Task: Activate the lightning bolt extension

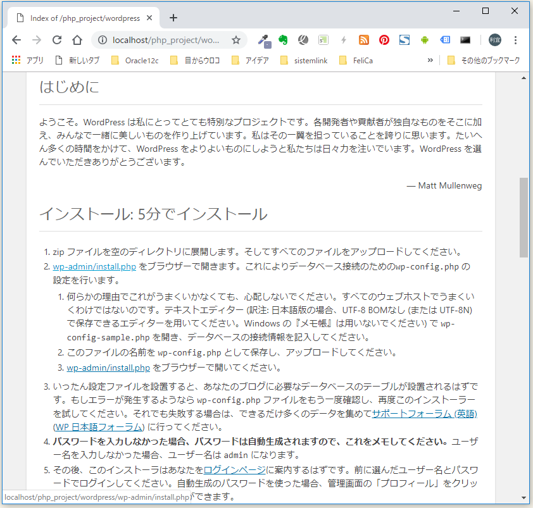Action: pyautogui.click(x=343, y=39)
